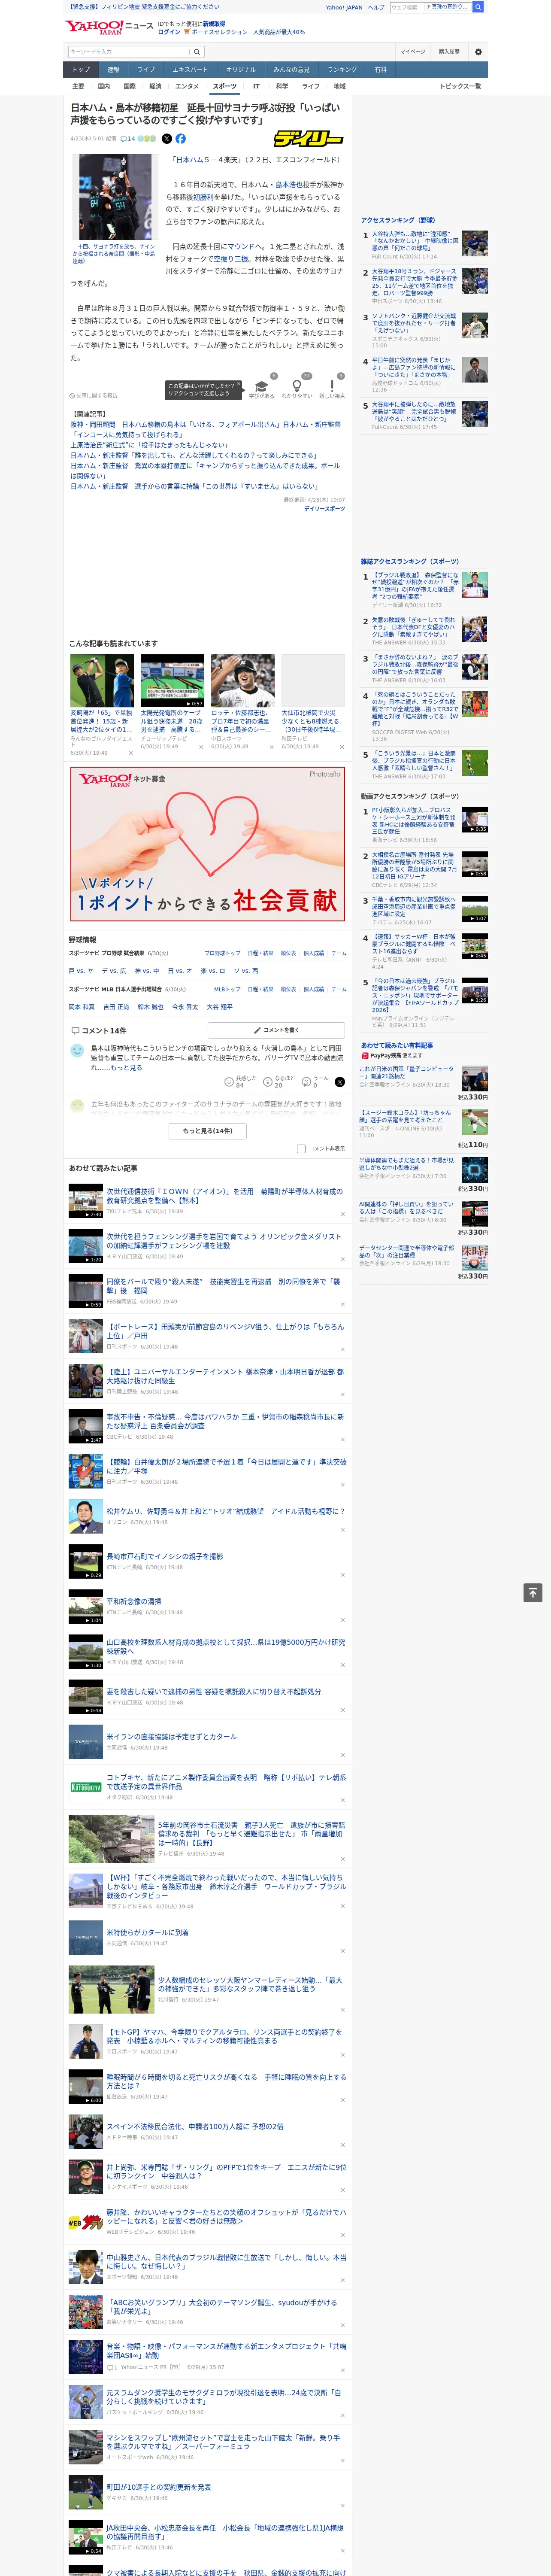Dismiss the 次世代通信技術 IOWN recommended article

point(342,1214)
